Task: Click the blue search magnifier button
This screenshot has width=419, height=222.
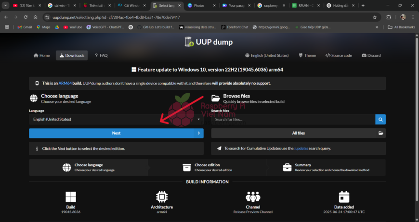Action: point(380,119)
